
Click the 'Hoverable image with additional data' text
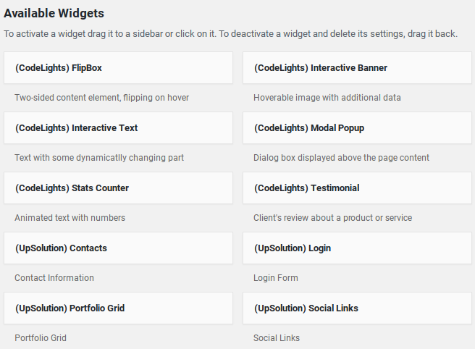[x=327, y=98]
